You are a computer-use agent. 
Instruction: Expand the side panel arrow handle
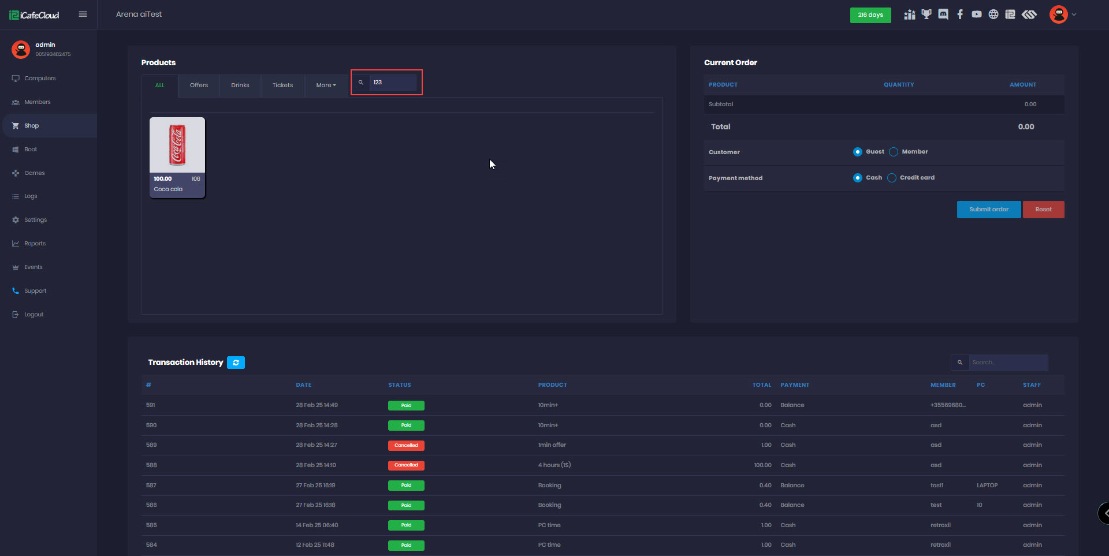(1104, 513)
